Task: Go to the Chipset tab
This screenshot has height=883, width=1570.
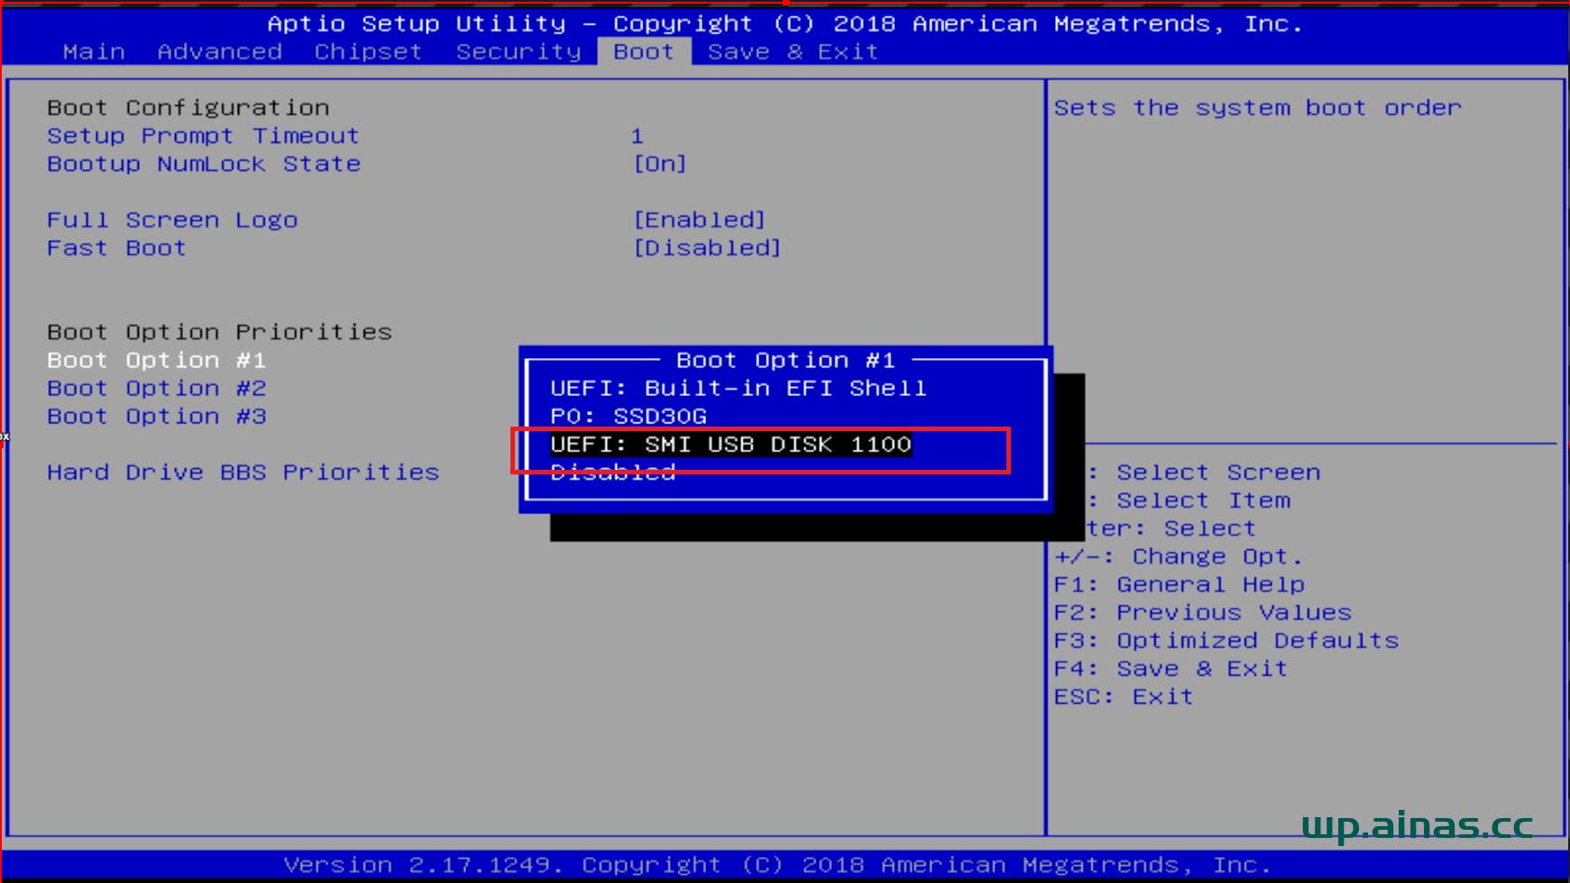Action: pyautogui.click(x=368, y=52)
